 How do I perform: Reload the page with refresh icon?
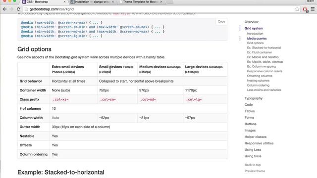tap(18, 9)
